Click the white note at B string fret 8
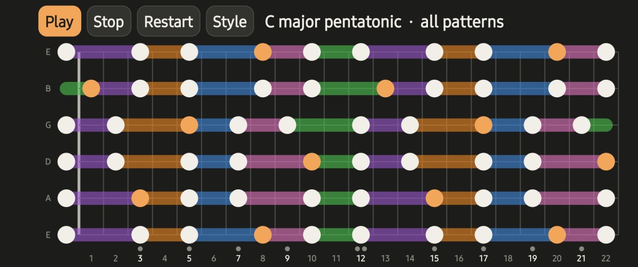 (x=263, y=88)
